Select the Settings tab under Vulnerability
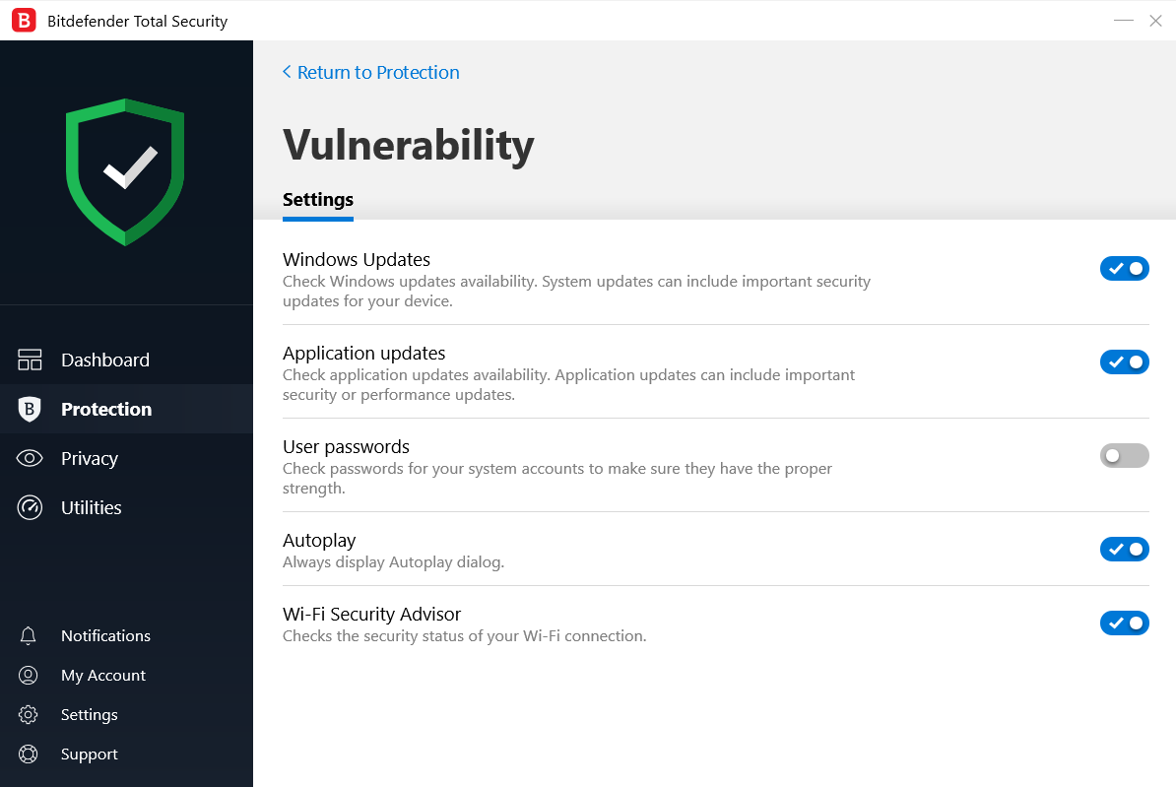This screenshot has width=1176, height=787. 317,200
